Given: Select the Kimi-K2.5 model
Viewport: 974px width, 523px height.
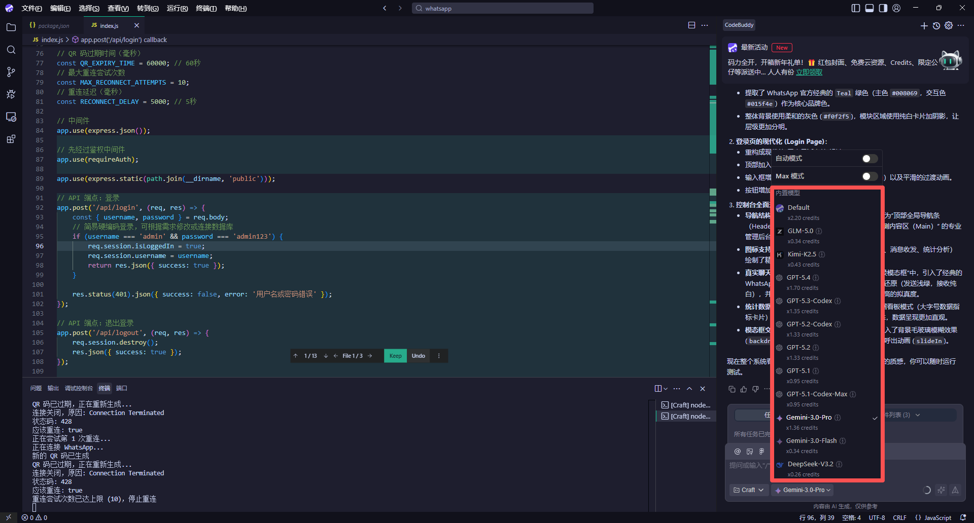Looking at the screenshot, I should coord(827,259).
